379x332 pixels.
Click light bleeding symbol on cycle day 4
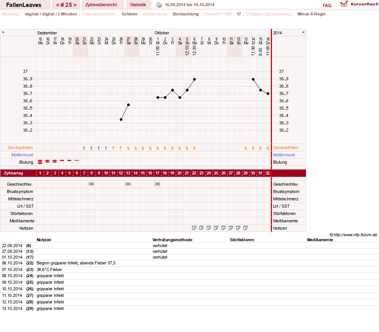(62, 160)
